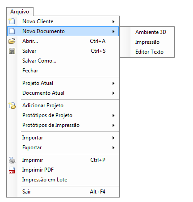
Task: Click the Adicionar Projeto folder icon
Action: [12, 105]
